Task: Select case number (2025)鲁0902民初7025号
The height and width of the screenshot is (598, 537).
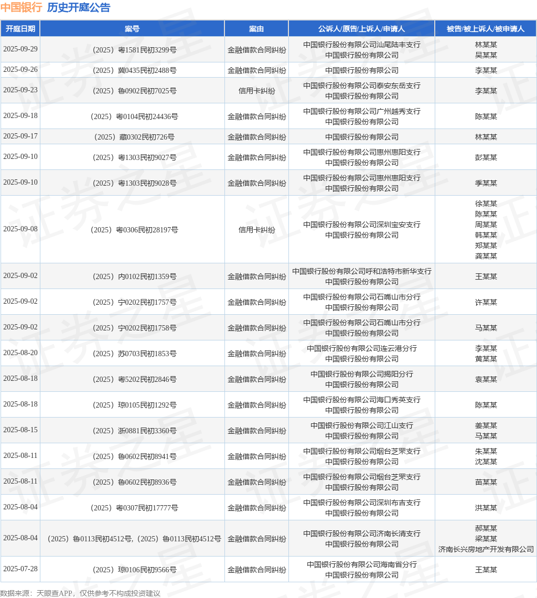Action: (134, 91)
